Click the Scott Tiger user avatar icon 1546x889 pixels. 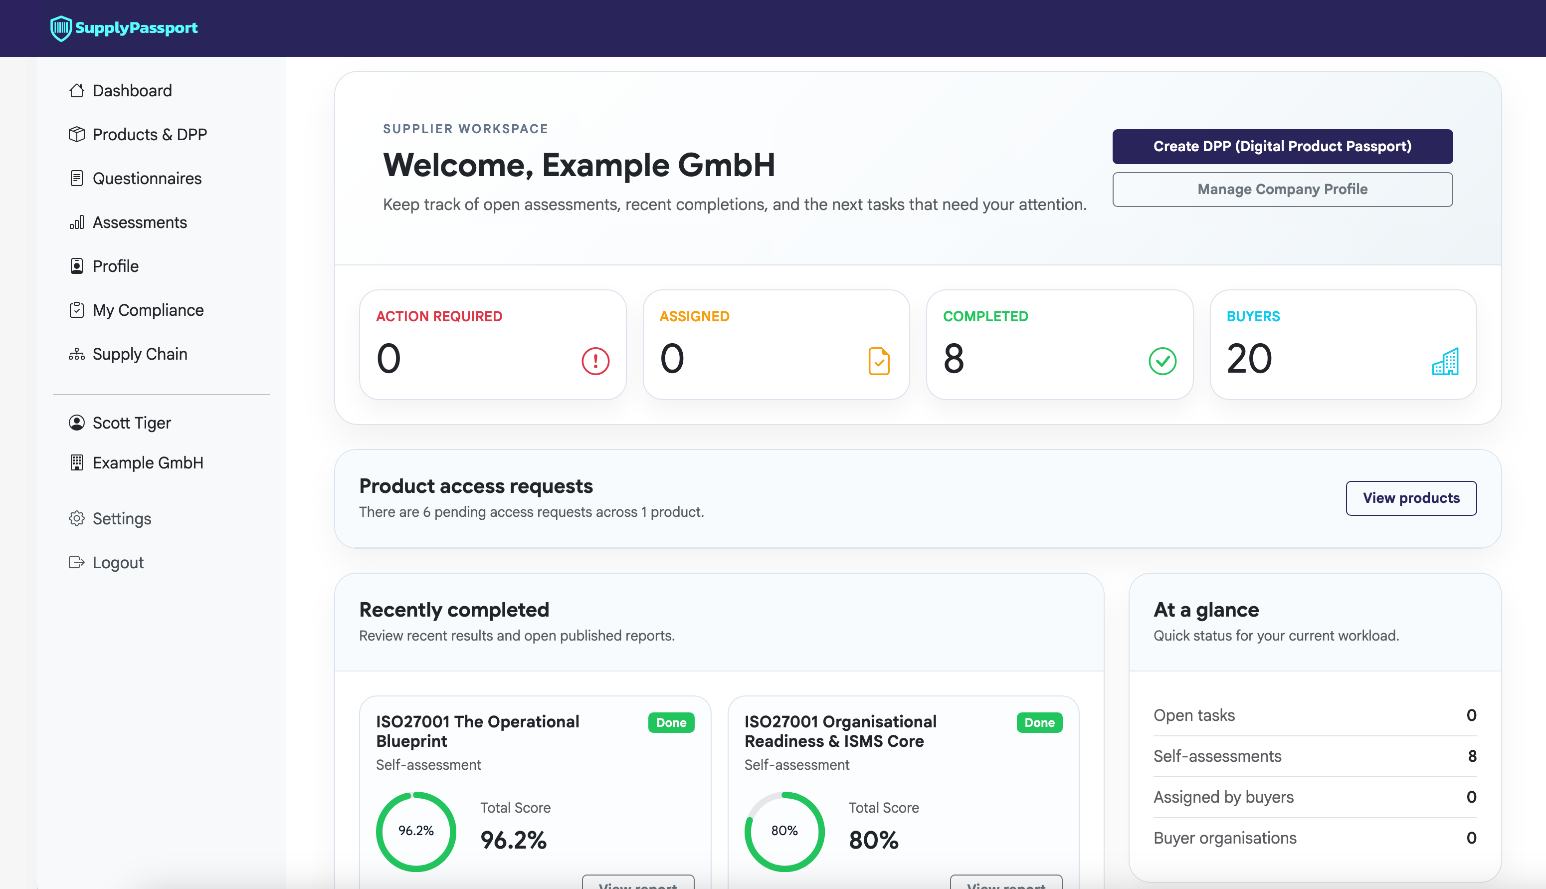[76, 423]
